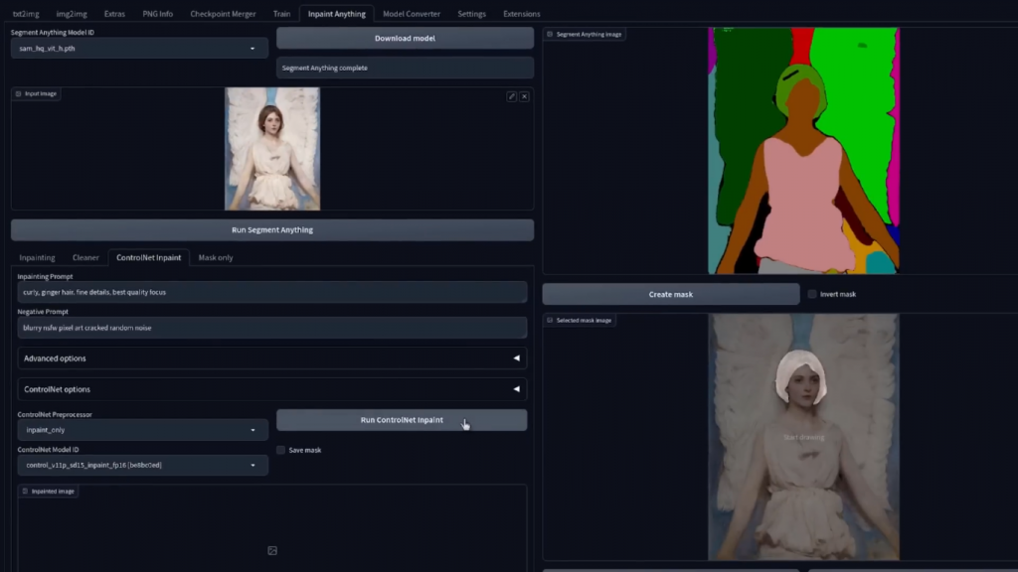Open the ControlNet Model ID dropdown
Viewport: 1018px width, 572px height.
pos(142,465)
